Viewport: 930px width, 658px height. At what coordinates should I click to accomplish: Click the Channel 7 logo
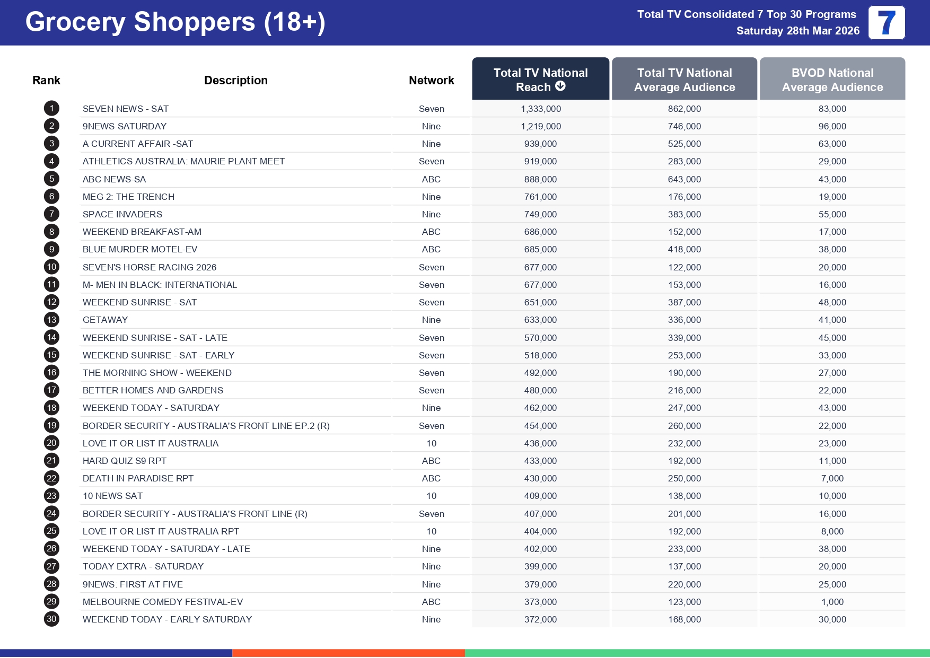886,23
